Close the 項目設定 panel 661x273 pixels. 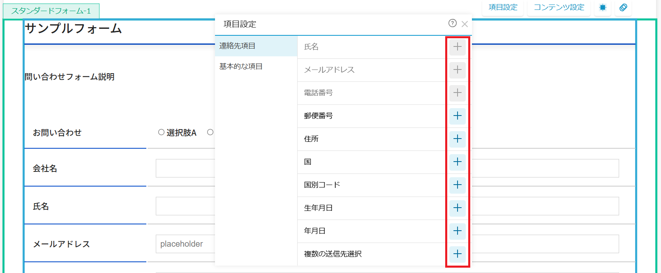[x=465, y=24]
